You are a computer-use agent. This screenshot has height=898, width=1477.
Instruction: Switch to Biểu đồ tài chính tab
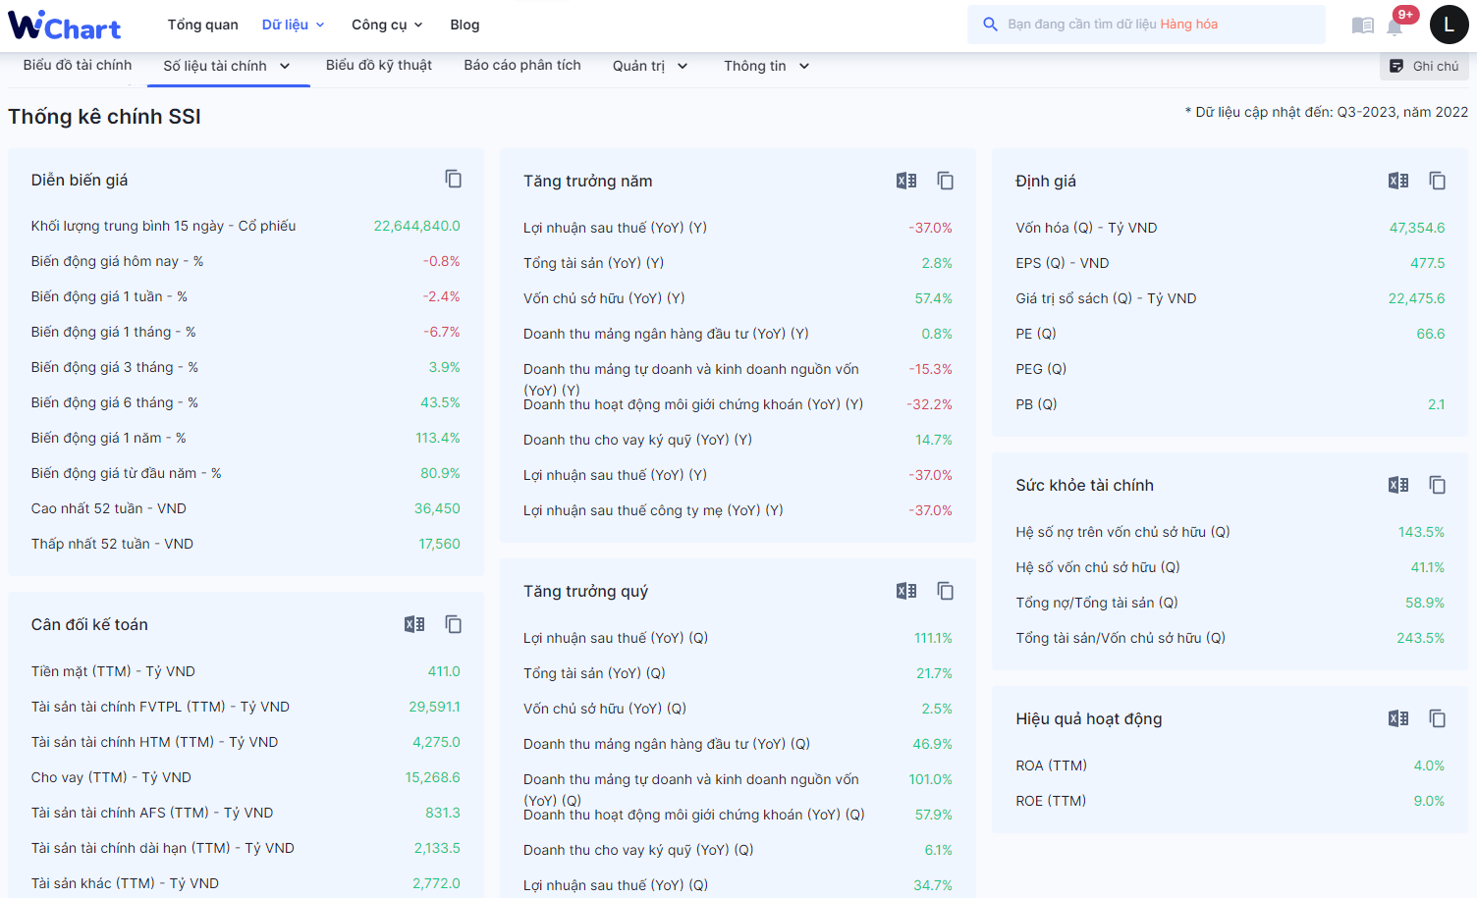tap(78, 65)
